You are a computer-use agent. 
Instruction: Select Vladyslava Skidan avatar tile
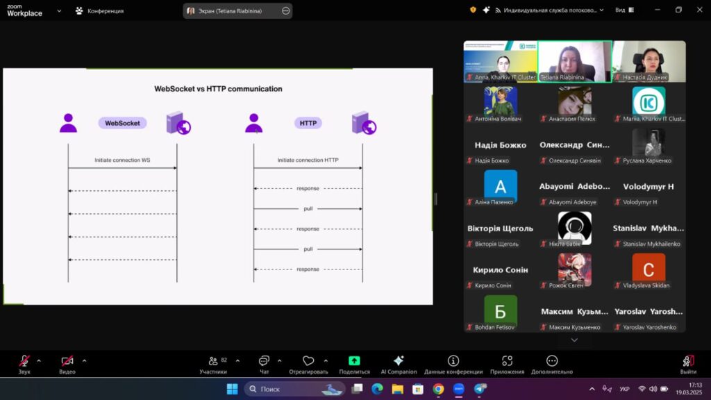click(x=649, y=270)
